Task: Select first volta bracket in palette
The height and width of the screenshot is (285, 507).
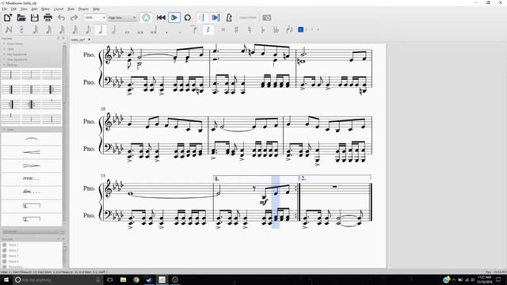Action: pyautogui.click(x=32, y=206)
